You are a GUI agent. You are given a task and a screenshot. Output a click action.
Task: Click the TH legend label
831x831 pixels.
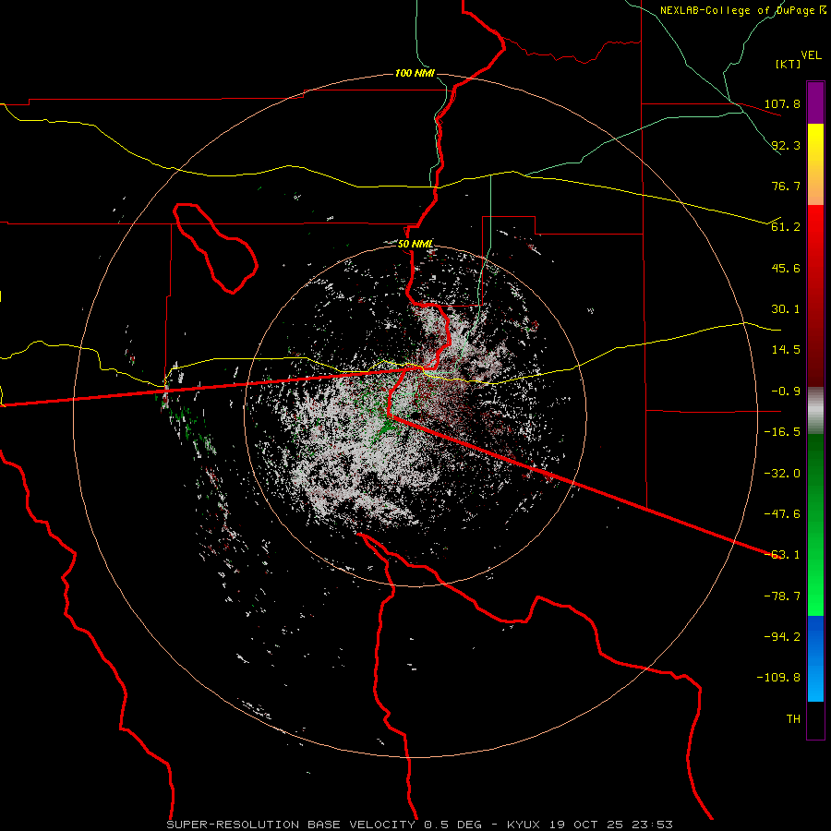793,719
